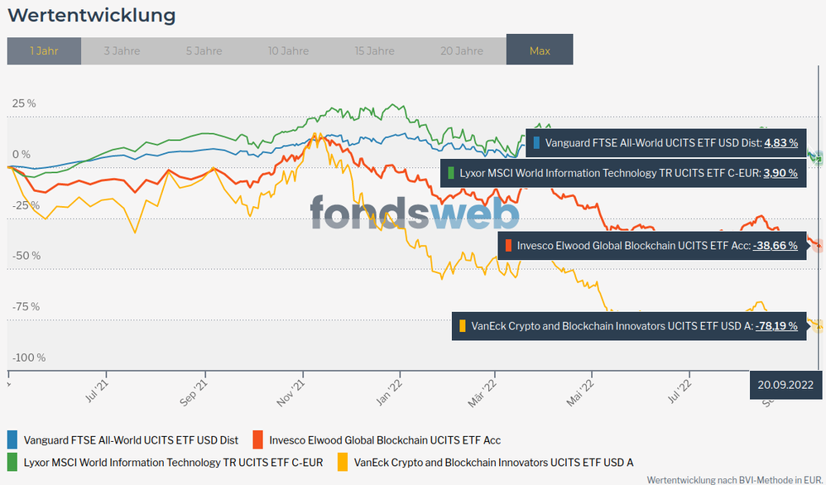Click the yellow VanEck legend color square
Screen dimensions: 826x485
342,461
